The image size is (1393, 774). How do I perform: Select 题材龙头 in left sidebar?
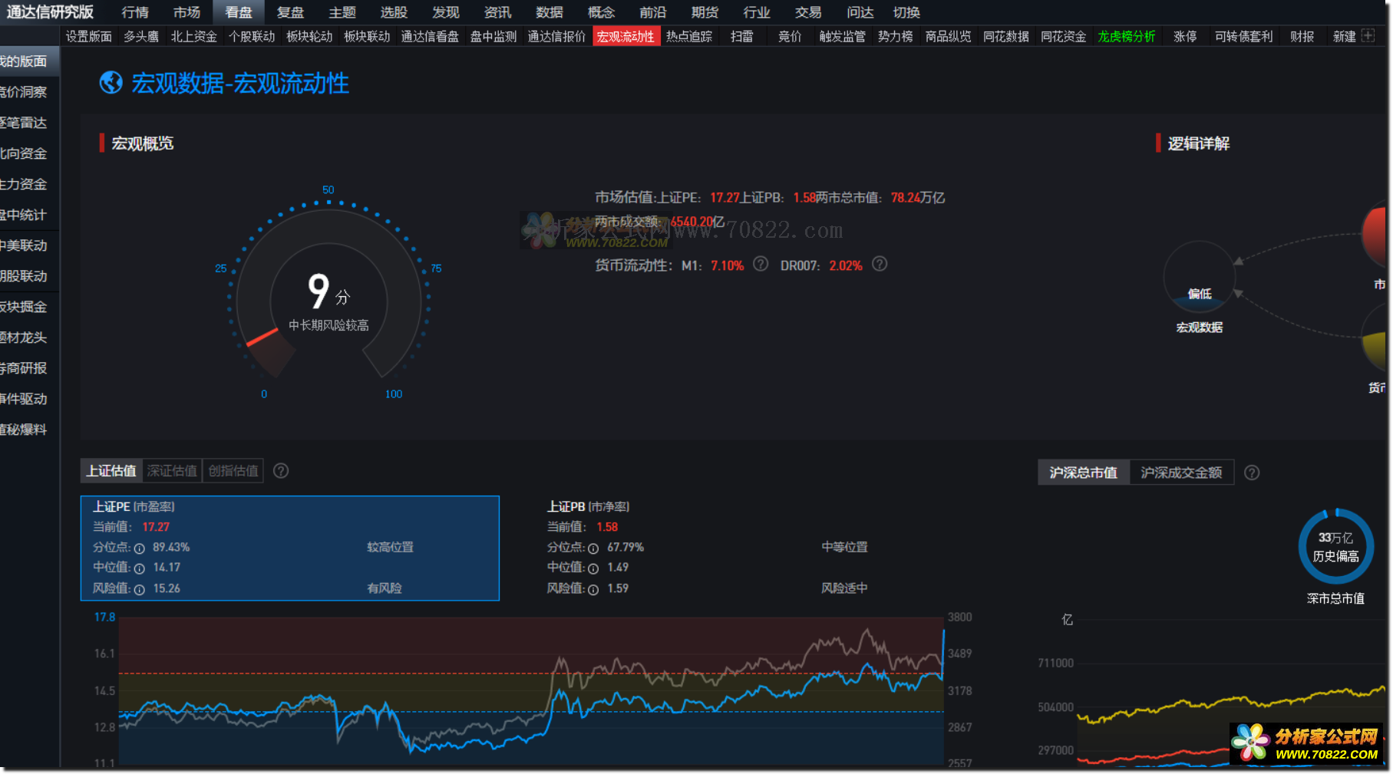coord(29,338)
